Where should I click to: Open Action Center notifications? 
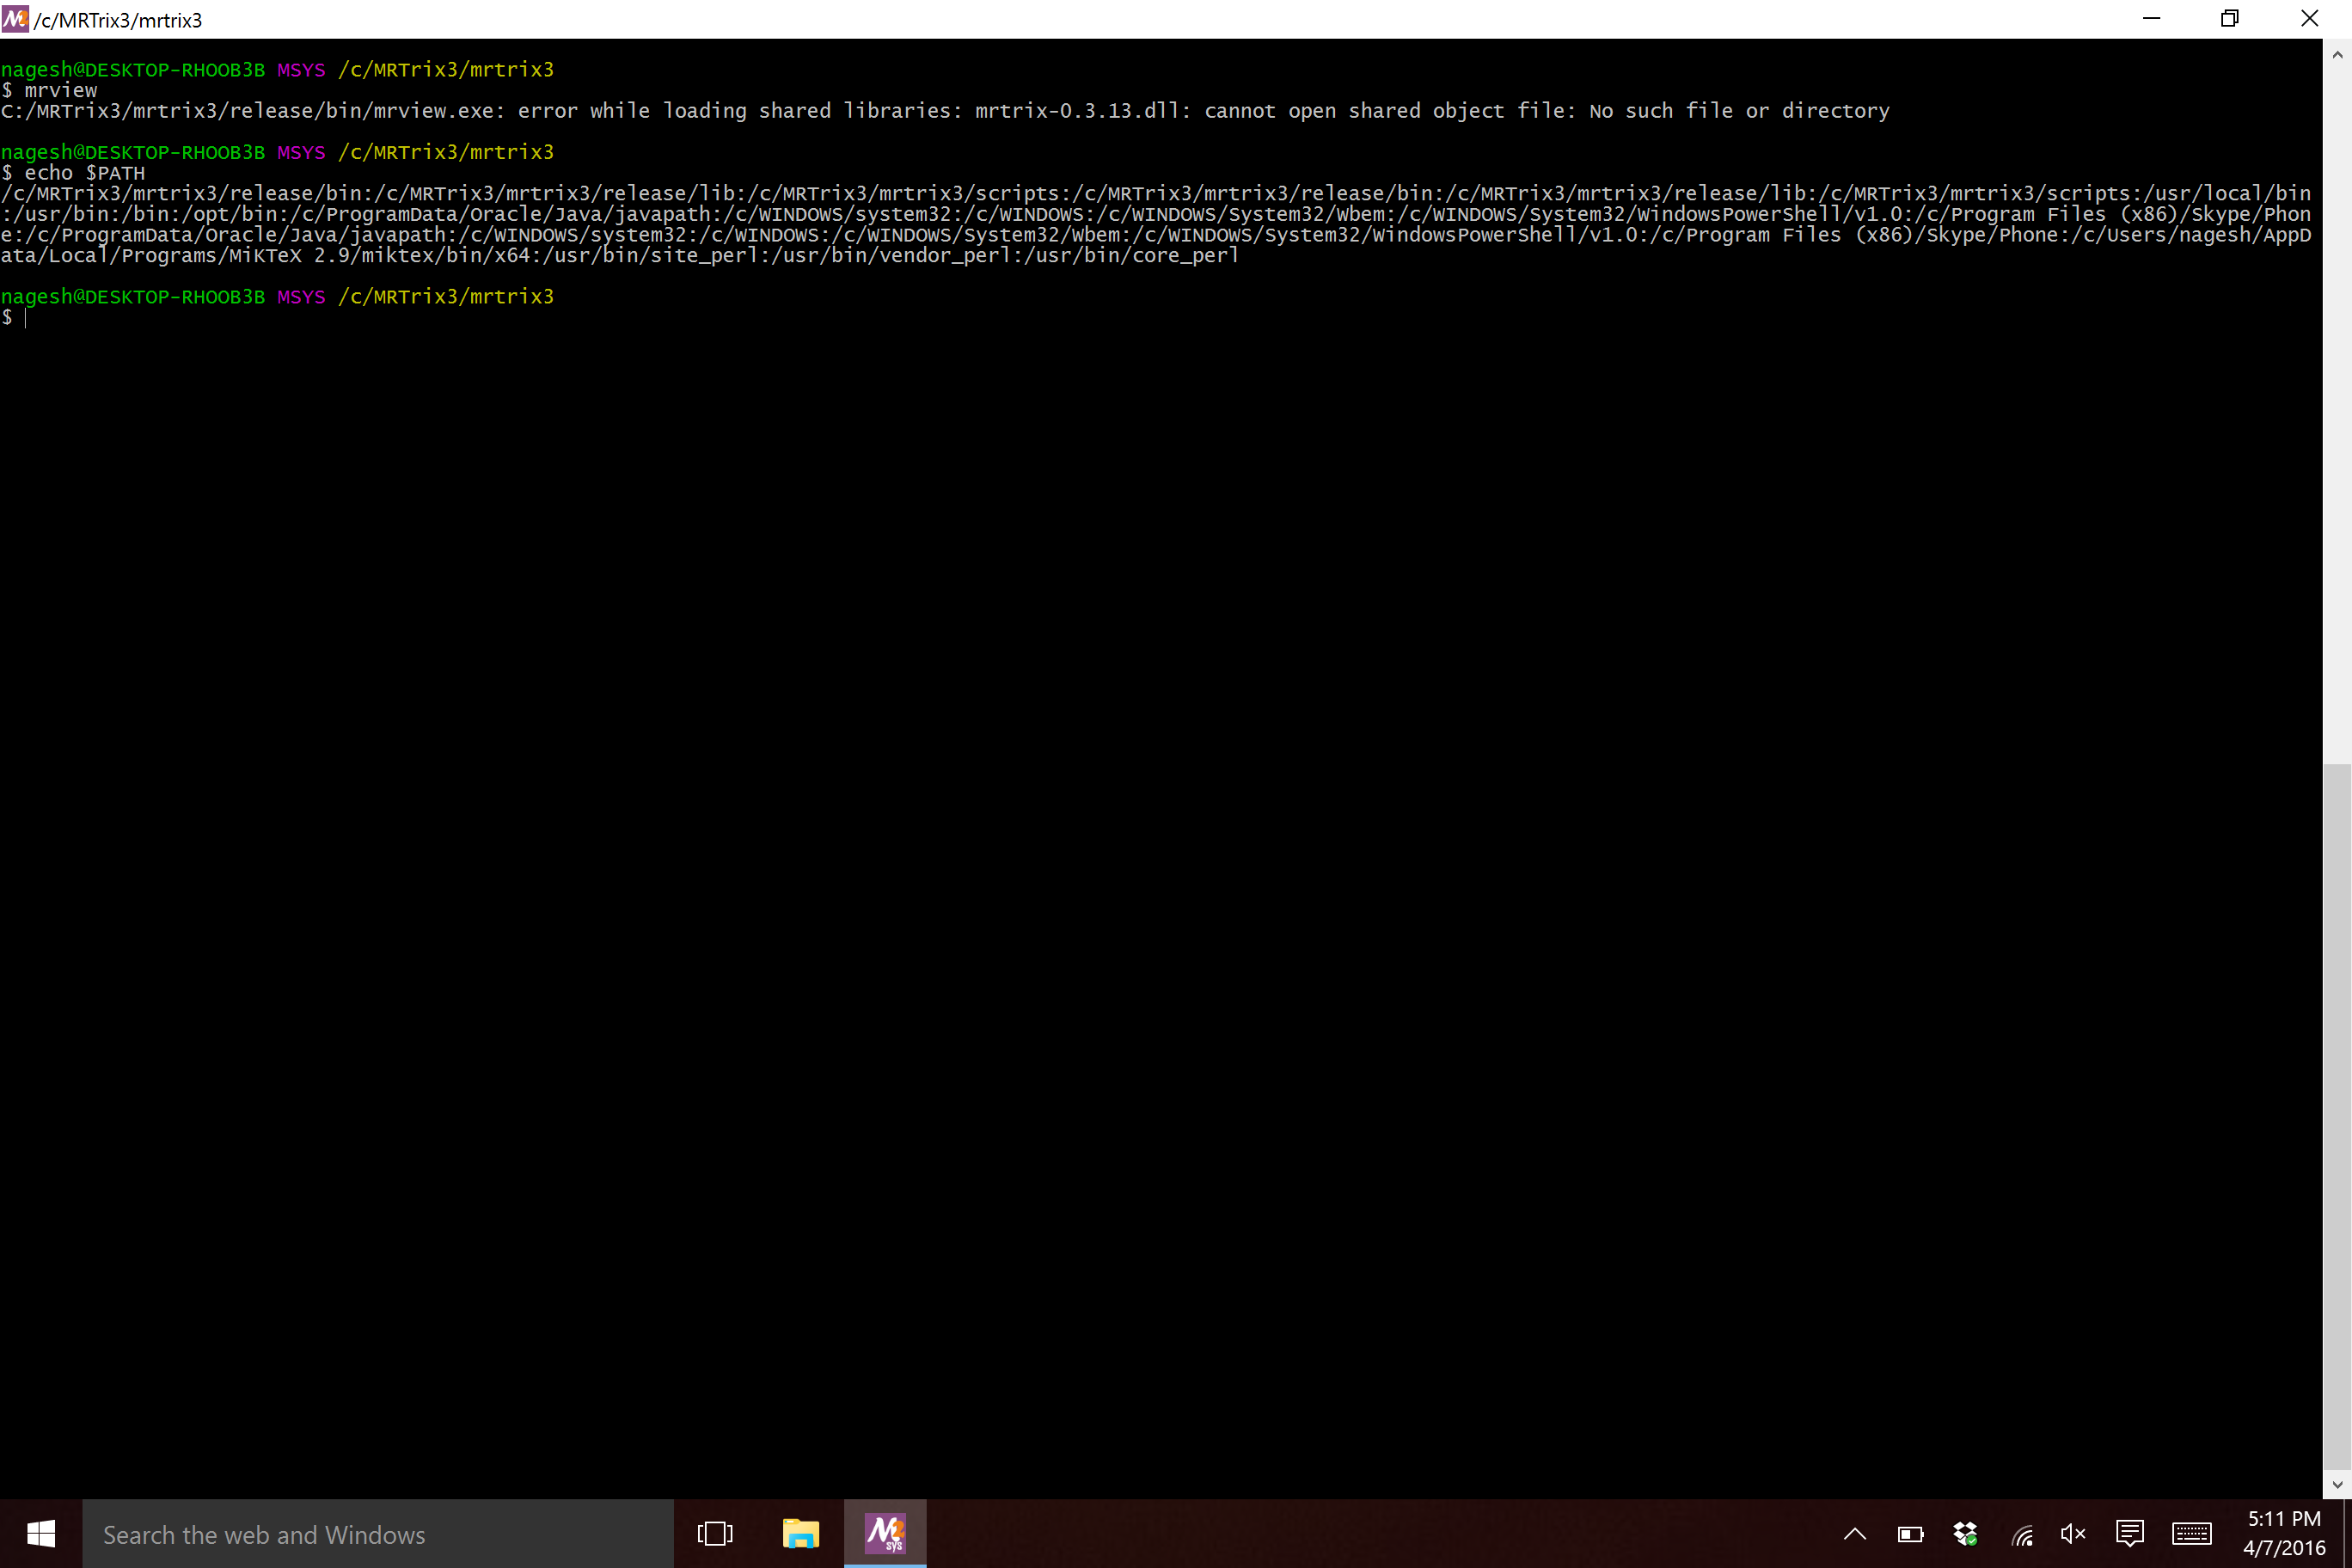pyautogui.click(x=2131, y=1533)
